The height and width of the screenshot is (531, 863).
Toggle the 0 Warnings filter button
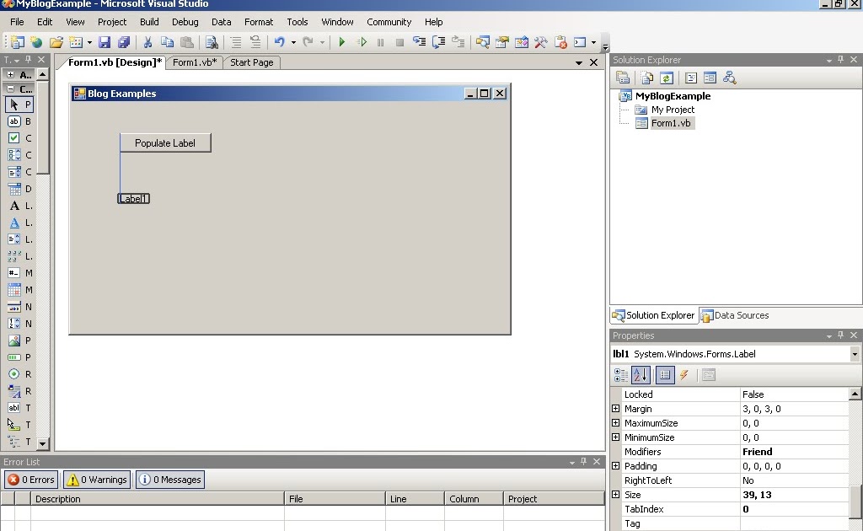tap(97, 480)
